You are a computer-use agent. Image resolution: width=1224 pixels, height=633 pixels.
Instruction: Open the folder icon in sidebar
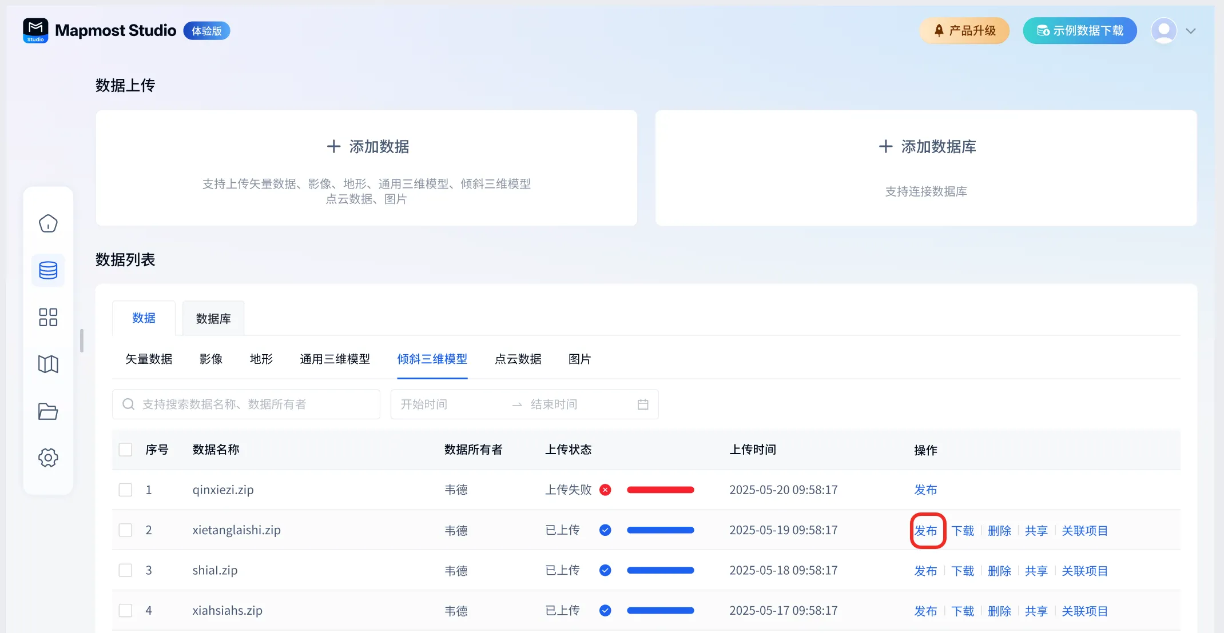click(48, 411)
